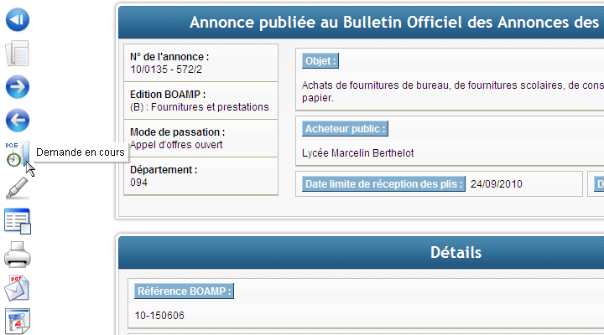Click the blue rewind back-to-list icon

(x=18, y=19)
